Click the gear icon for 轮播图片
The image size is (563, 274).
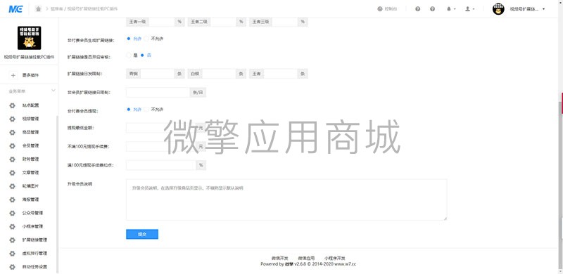coord(12,186)
